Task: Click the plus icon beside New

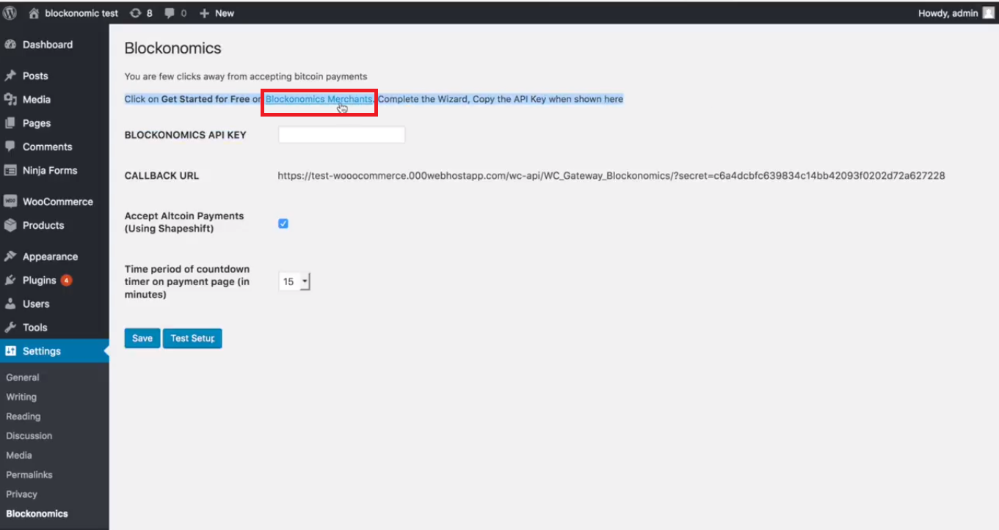Action: coord(204,13)
